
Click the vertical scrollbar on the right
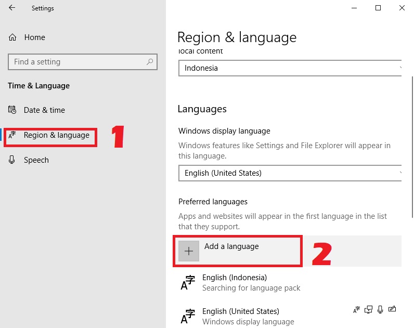[x=412, y=146]
